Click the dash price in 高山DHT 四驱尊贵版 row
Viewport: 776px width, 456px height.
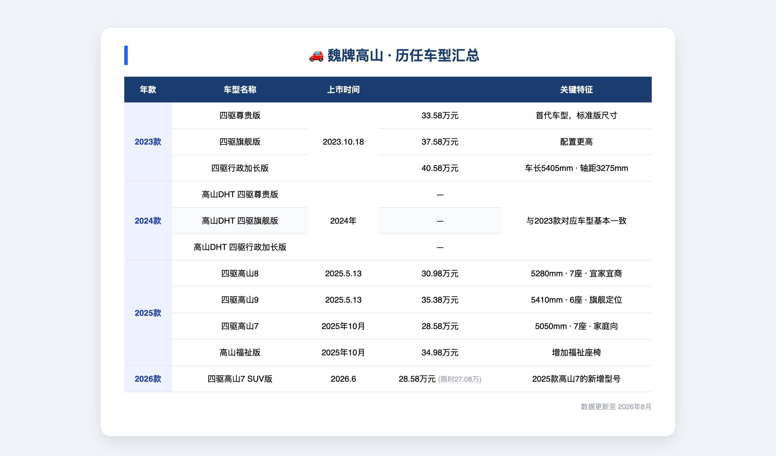(440, 195)
